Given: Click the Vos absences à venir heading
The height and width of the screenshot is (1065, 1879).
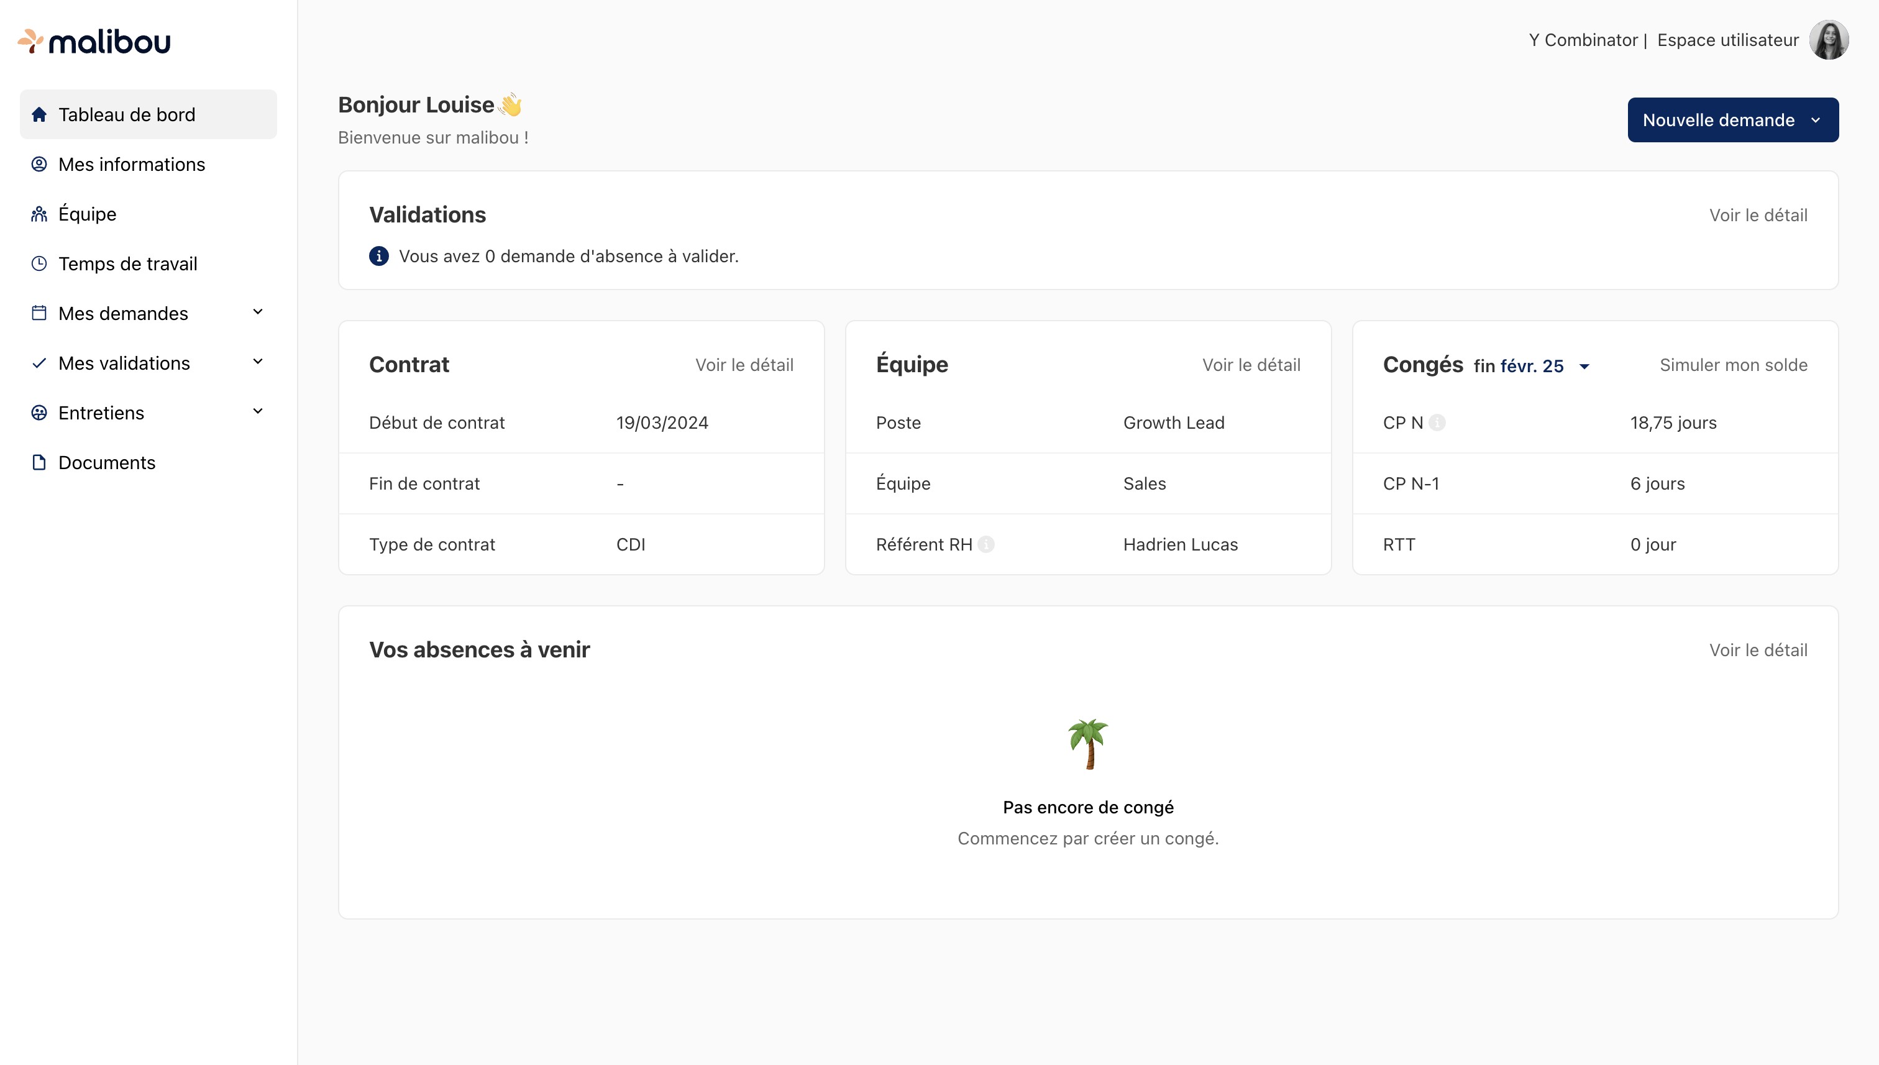Looking at the screenshot, I should [479, 649].
